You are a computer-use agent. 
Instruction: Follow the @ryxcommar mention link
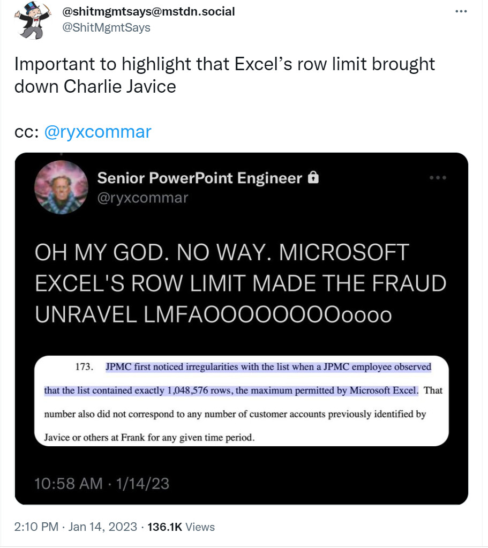point(97,132)
